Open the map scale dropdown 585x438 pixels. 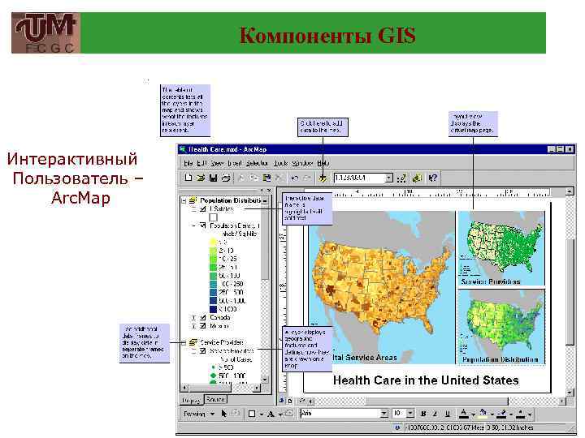pos(388,178)
